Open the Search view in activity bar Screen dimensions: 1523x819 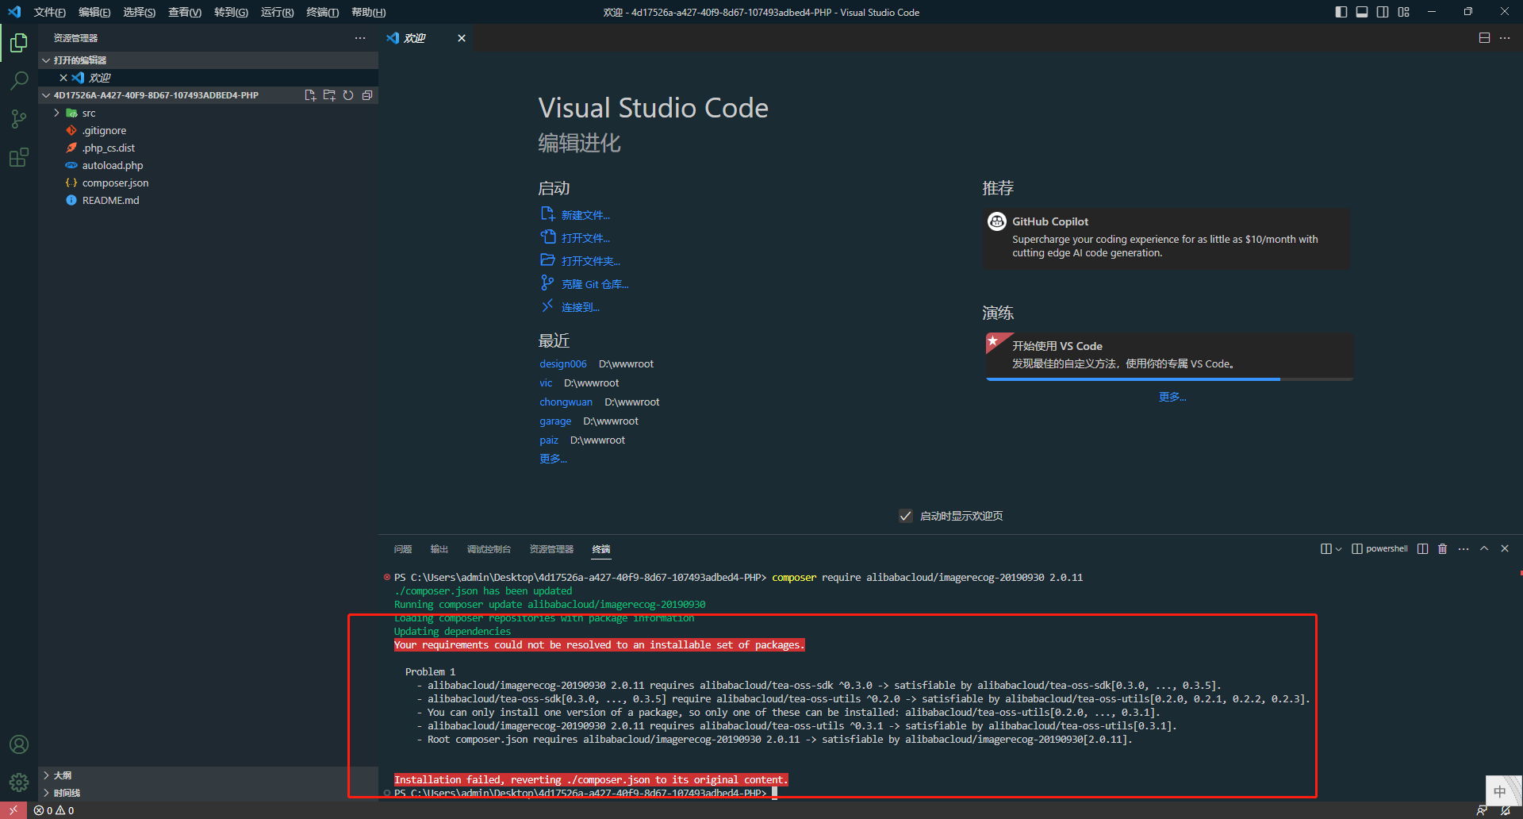click(x=19, y=81)
